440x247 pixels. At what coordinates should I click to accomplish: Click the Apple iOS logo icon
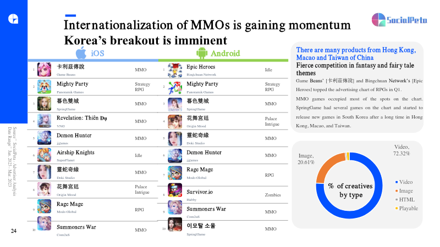coord(81,53)
